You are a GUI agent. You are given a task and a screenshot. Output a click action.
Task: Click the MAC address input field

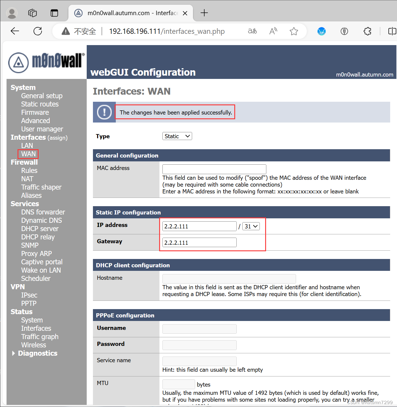(x=214, y=169)
